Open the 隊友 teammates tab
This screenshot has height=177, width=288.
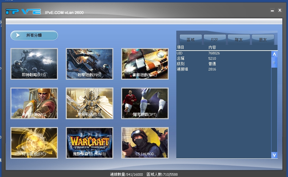[x=239, y=40]
